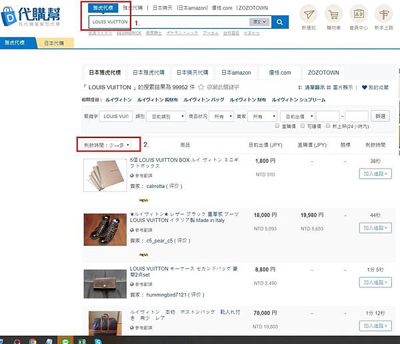Add the 18,000 yen boots to tracking
The image size is (400, 344).
pyautogui.click(x=375, y=227)
